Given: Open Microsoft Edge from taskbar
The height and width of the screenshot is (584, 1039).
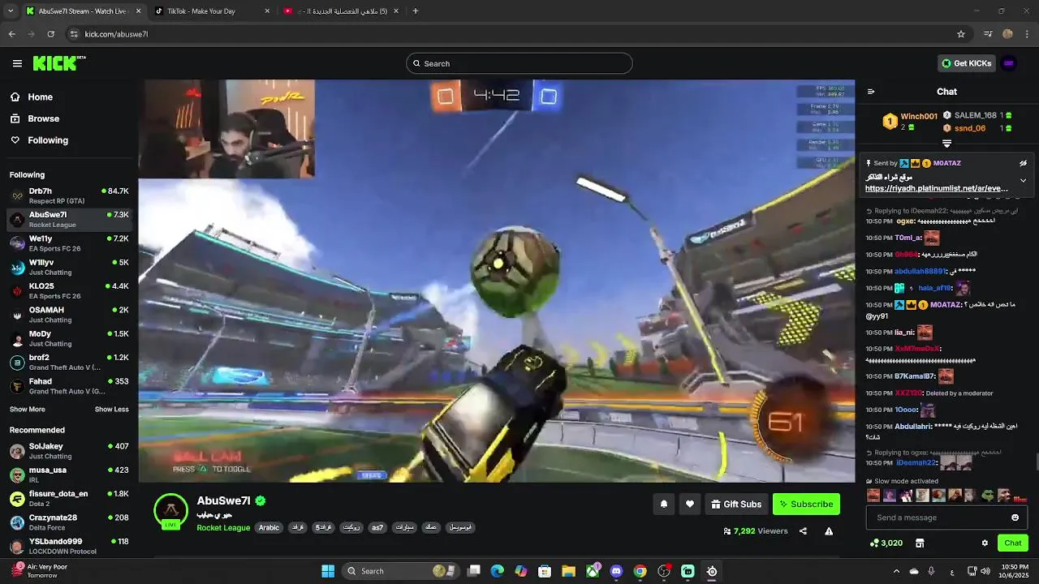Looking at the screenshot, I should pos(497,571).
